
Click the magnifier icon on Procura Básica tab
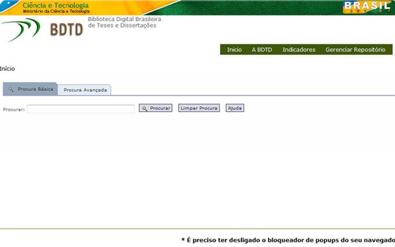tap(11, 89)
